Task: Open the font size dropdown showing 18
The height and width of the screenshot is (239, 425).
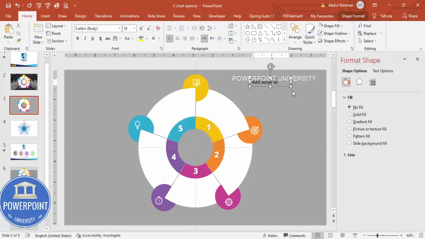Action: click(134, 29)
